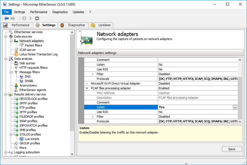Select FTP profiles in the tree

click(x=27, y=108)
